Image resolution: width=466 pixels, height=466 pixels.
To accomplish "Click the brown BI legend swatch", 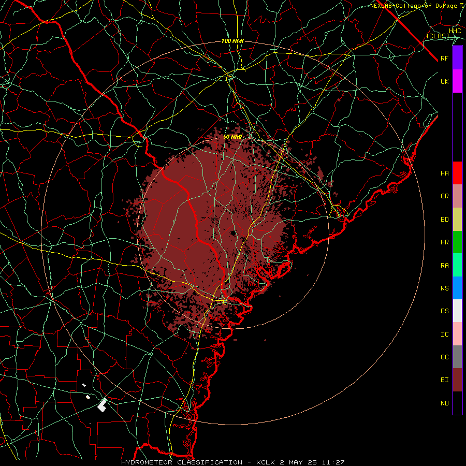I will (x=457, y=380).
